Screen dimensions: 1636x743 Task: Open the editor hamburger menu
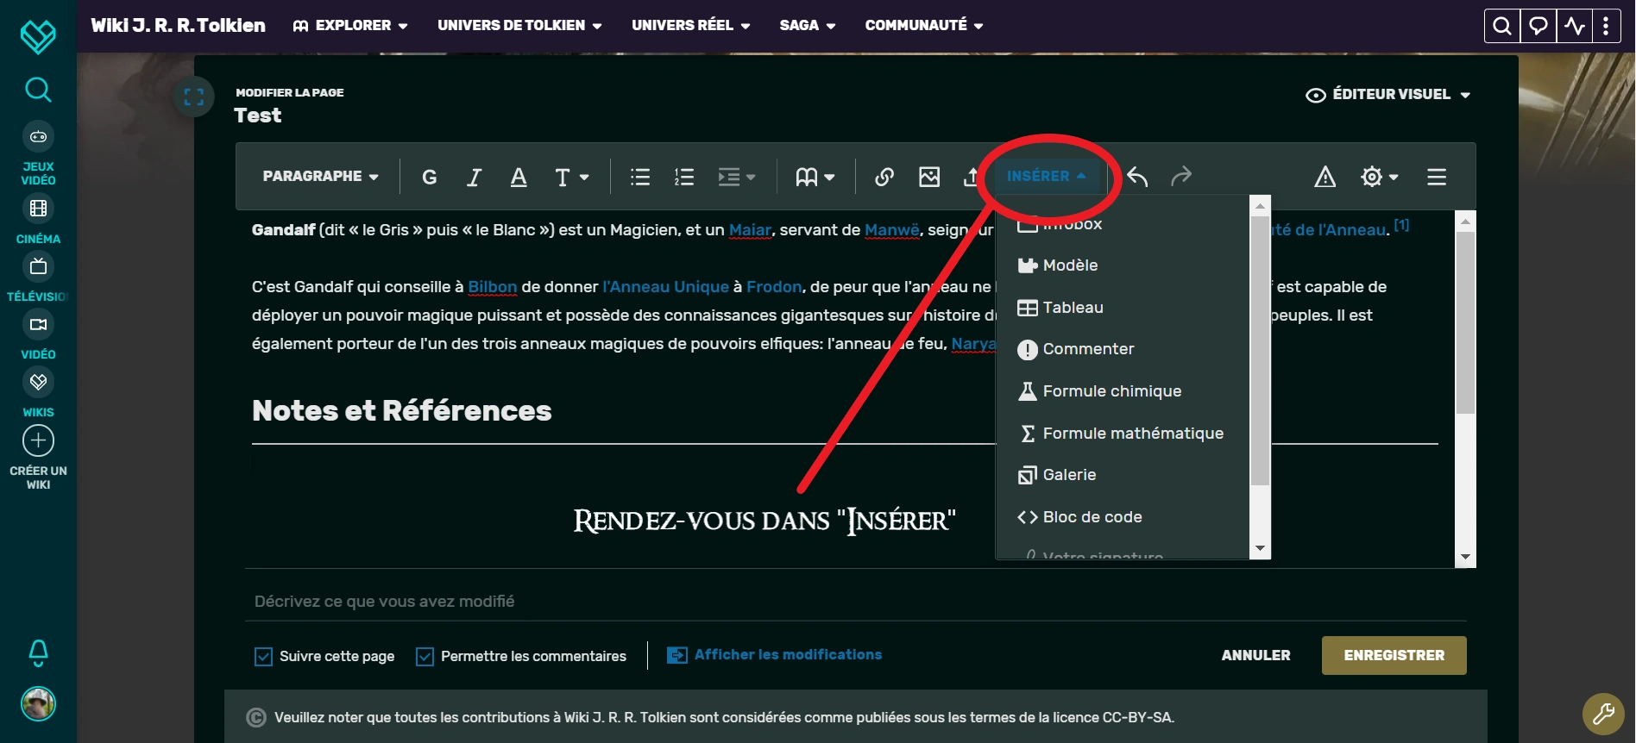[x=1437, y=177]
